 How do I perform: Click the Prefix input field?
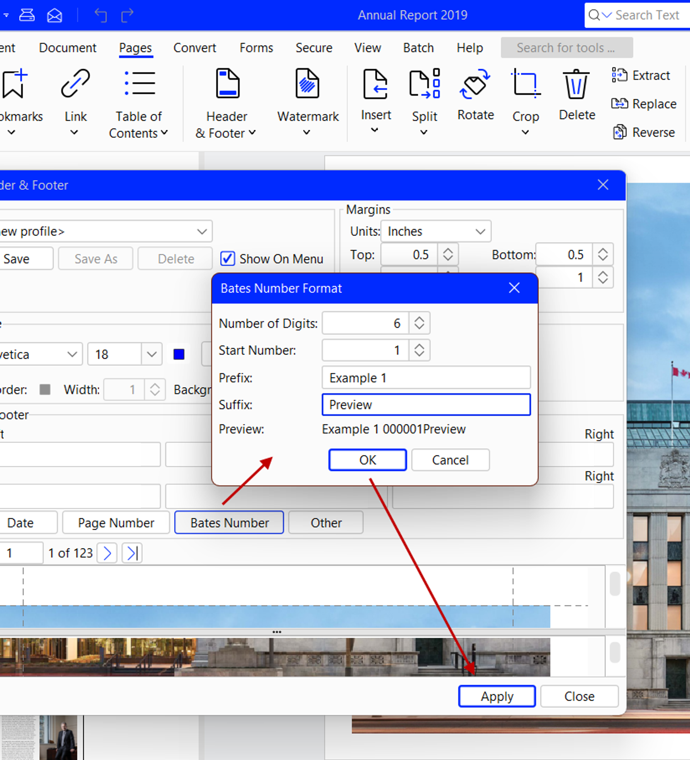(425, 378)
